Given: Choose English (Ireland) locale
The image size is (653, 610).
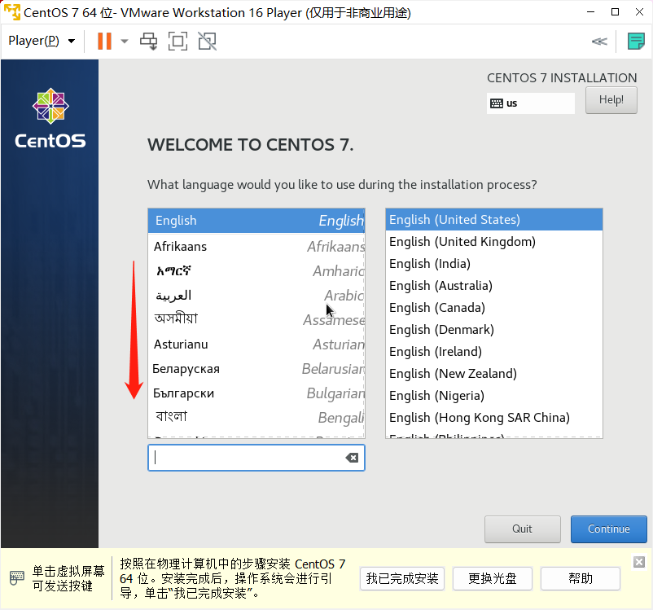Looking at the screenshot, I should point(494,352).
